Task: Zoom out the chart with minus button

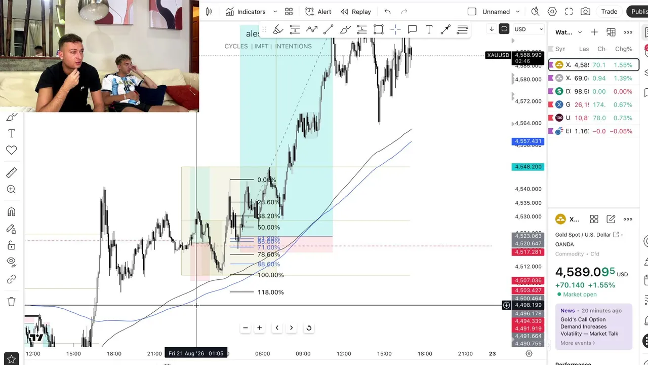Action: click(x=246, y=328)
